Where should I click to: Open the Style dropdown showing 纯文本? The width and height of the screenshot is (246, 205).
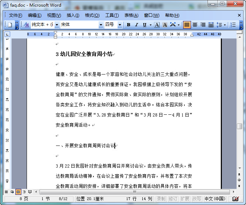(x=57, y=25)
